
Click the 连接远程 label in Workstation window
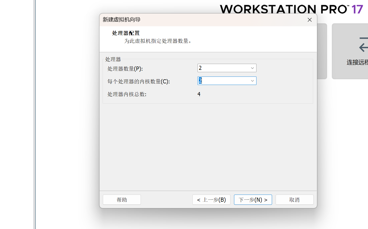(357, 62)
